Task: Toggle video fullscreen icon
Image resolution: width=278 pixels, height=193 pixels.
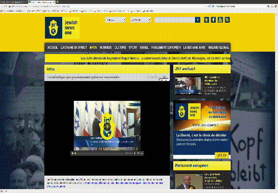Action: [142, 153]
